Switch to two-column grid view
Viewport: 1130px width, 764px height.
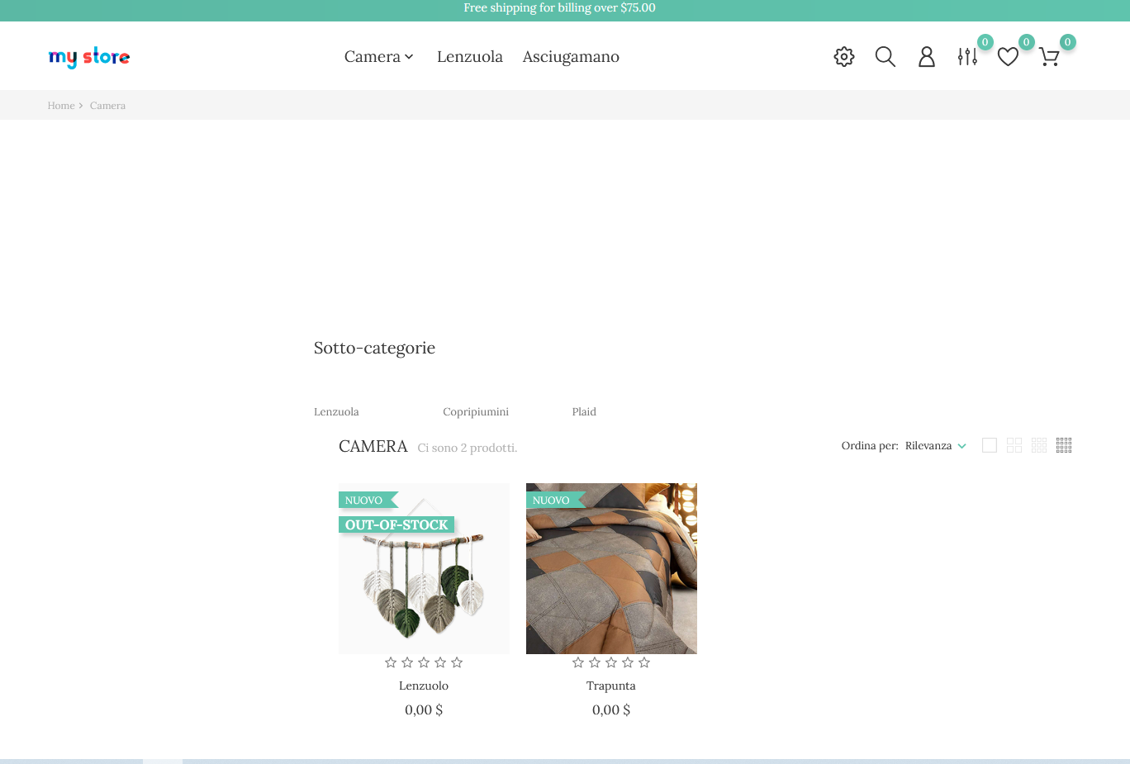pos(1014,445)
